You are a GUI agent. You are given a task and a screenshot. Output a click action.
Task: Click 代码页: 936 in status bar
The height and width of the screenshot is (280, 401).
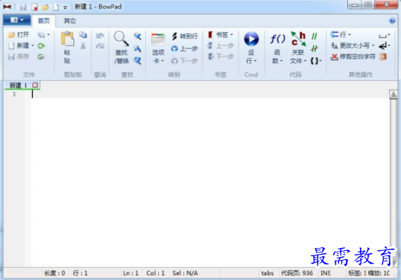click(297, 273)
